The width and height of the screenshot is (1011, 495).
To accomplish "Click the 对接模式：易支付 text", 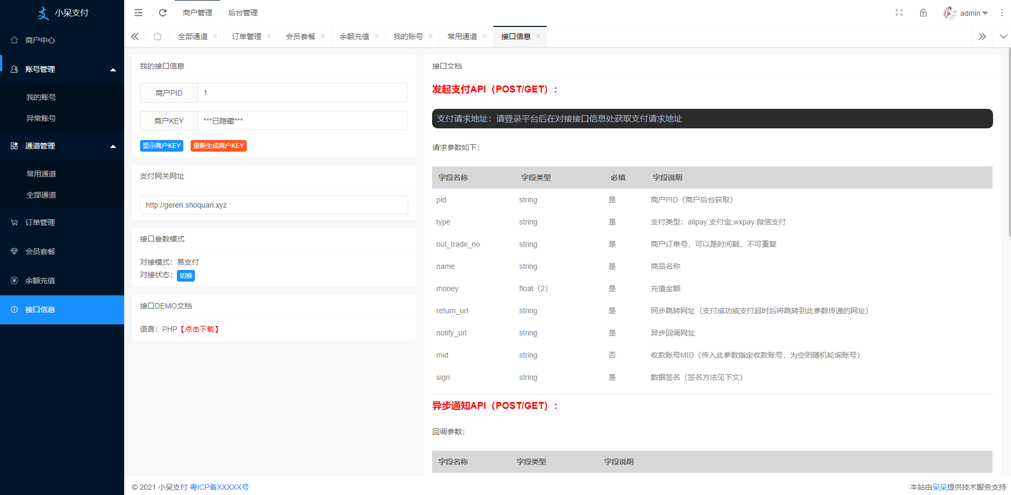I will pyautogui.click(x=170, y=262).
